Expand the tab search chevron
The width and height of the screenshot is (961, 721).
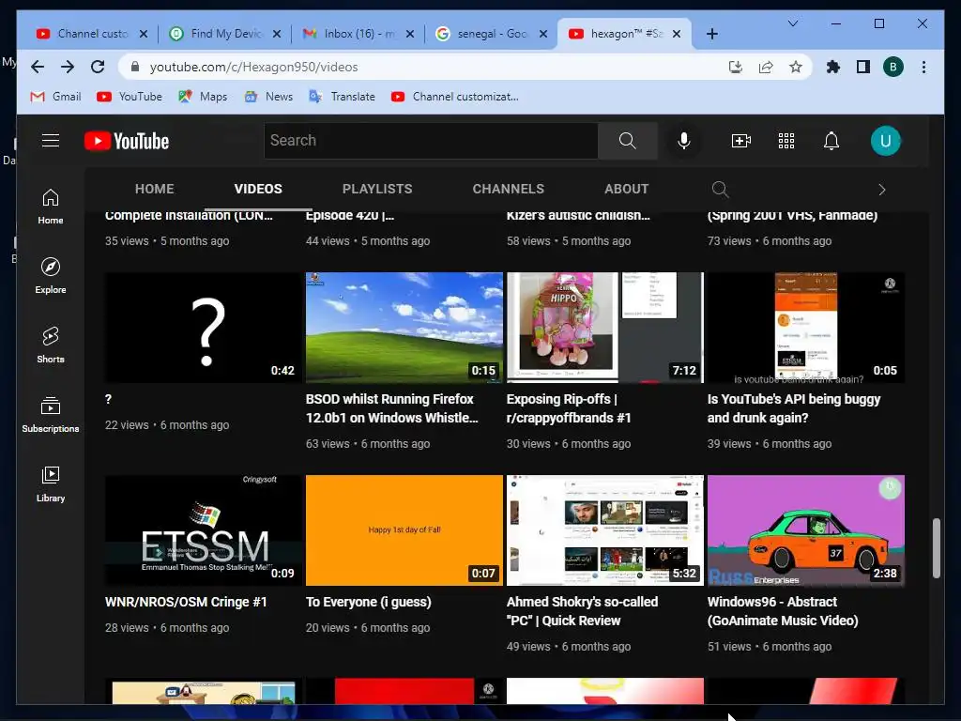point(792,23)
